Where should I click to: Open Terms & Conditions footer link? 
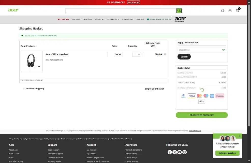134,150
